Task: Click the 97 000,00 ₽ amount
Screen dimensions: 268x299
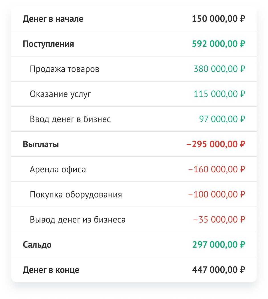Action: [x=222, y=120]
